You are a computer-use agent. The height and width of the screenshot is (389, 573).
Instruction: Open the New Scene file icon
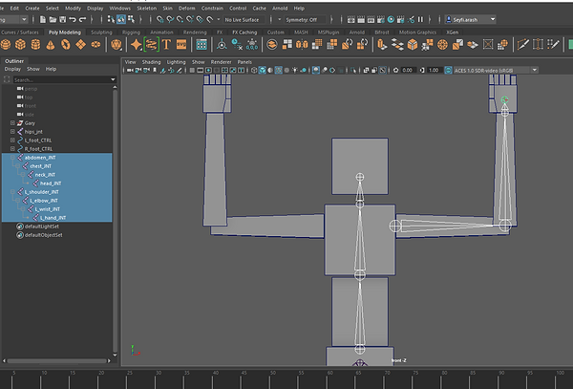[43, 19]
